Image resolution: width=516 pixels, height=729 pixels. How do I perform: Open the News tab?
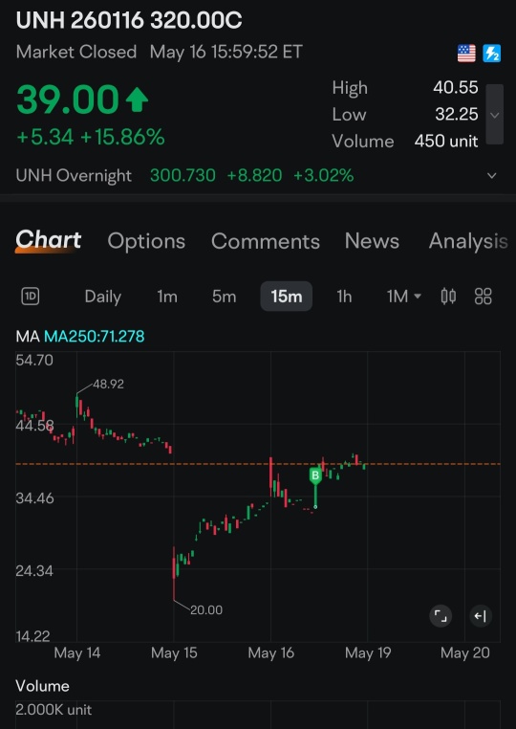tap(372, 241)
